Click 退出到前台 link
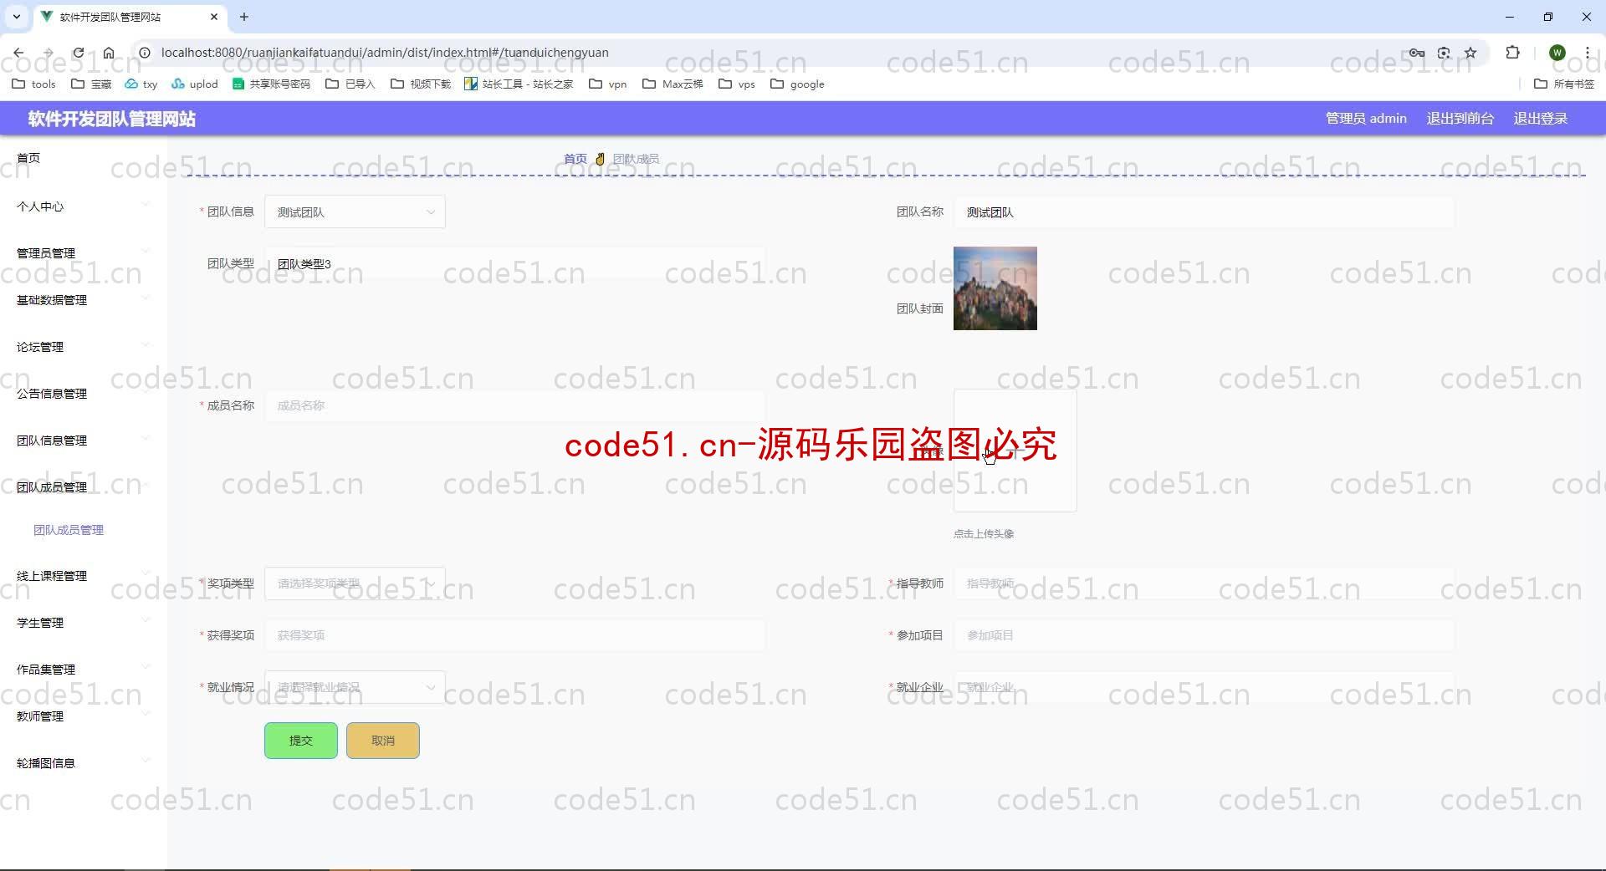The image size is (1606, 871). (x=1460, y=119)
